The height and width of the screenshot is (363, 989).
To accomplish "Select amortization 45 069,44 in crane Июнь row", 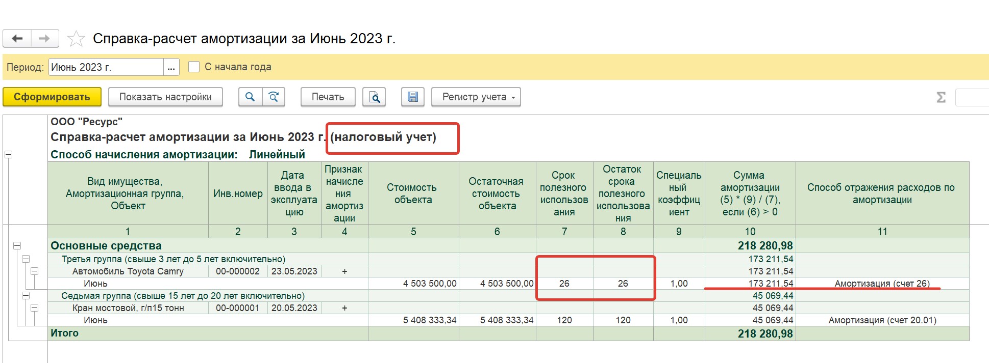I will [x=750, y=320].
